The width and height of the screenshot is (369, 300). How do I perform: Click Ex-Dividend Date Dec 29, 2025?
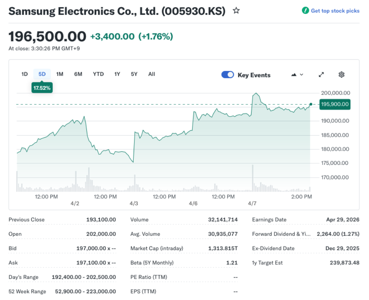point(342,248)
